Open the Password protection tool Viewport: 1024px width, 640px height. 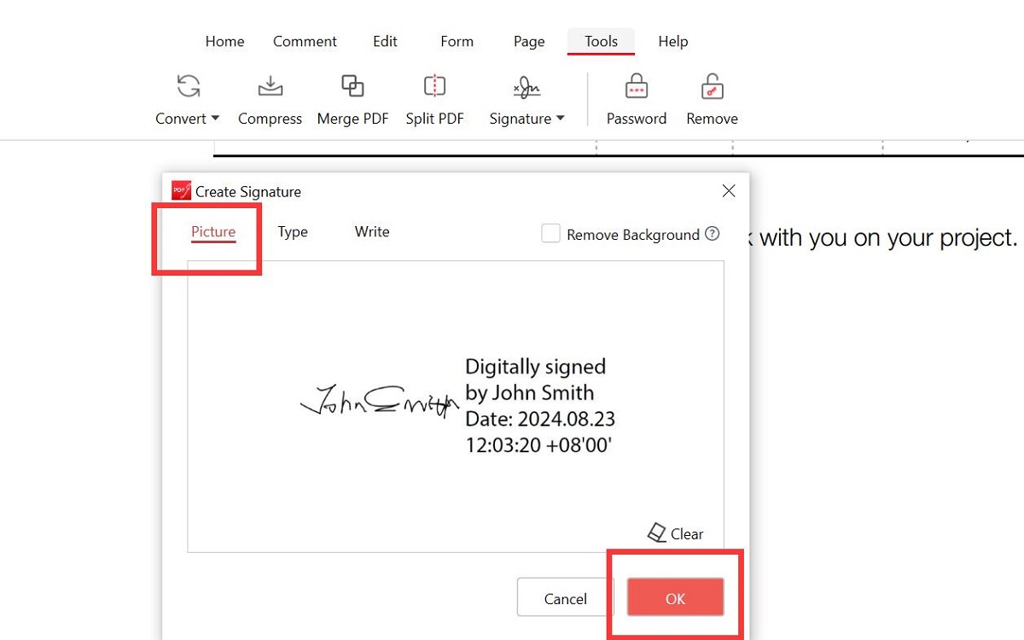pos(636,85)
